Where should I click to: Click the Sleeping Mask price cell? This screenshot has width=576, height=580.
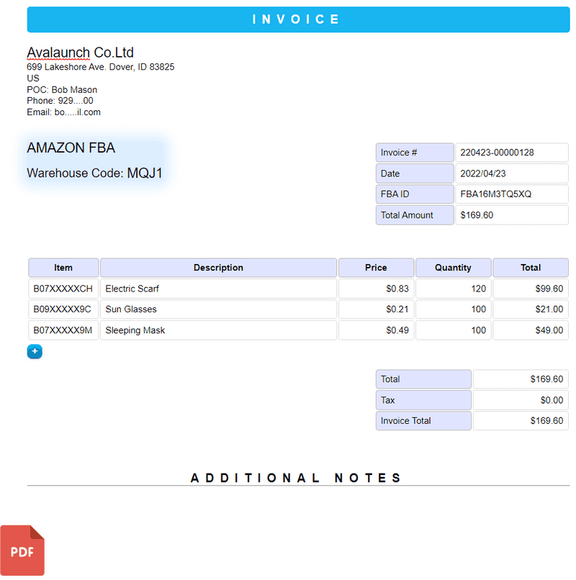[376, 330]
